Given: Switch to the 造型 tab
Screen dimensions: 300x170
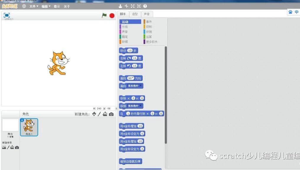Looking at the screenshot, I should pos(135,14).
